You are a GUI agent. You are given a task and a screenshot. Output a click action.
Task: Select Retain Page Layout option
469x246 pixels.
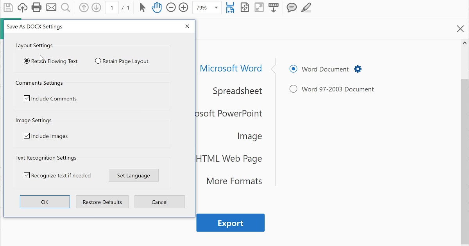122,61
